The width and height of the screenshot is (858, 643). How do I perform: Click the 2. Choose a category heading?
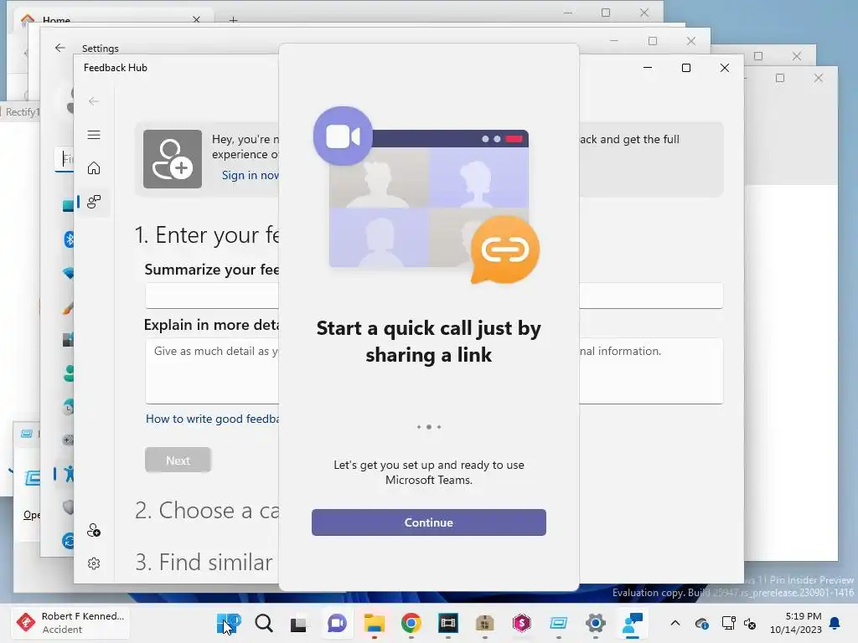pos(207,511)
